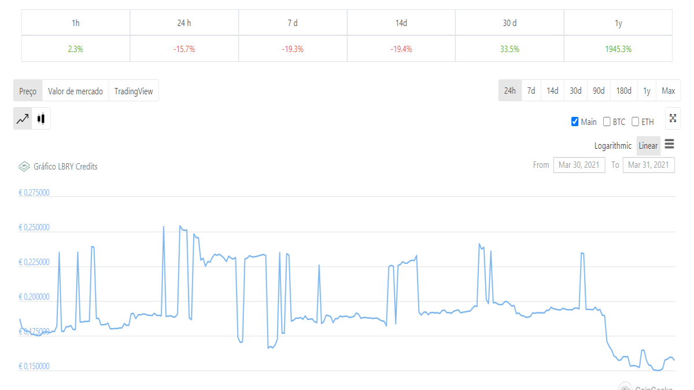Click the 1h column header in table
The width and height of the screenshot is (694, 390).
click(76, 23)
